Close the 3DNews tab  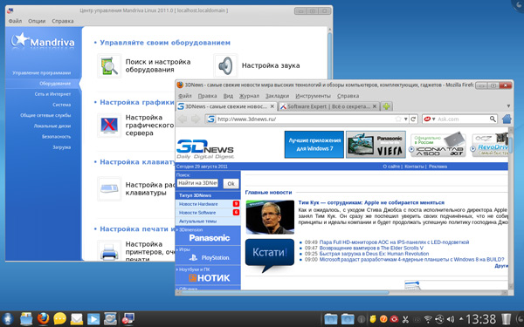[272, 106]
